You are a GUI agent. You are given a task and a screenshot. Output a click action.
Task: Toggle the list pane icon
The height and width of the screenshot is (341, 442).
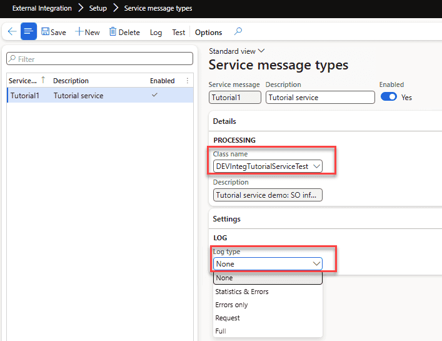point(29,32)
